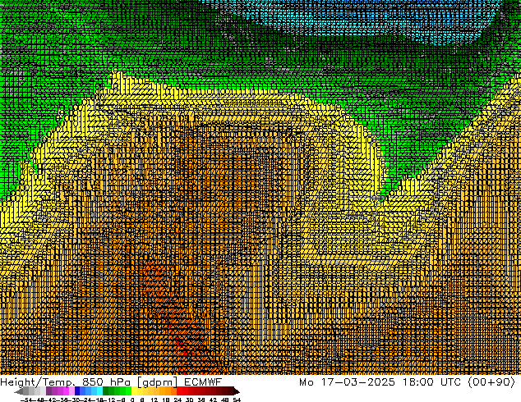Select the dark blue legend swatch at -30
This screenshot has height=402, width=521.
(77, 391)
